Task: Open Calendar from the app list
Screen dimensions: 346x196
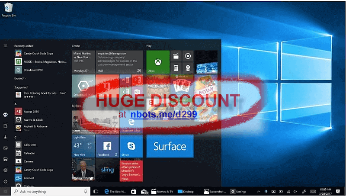Action: point(41,153)
